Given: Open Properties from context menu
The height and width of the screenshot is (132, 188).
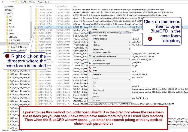Looking at the screenshot, I should coord(96,100).
